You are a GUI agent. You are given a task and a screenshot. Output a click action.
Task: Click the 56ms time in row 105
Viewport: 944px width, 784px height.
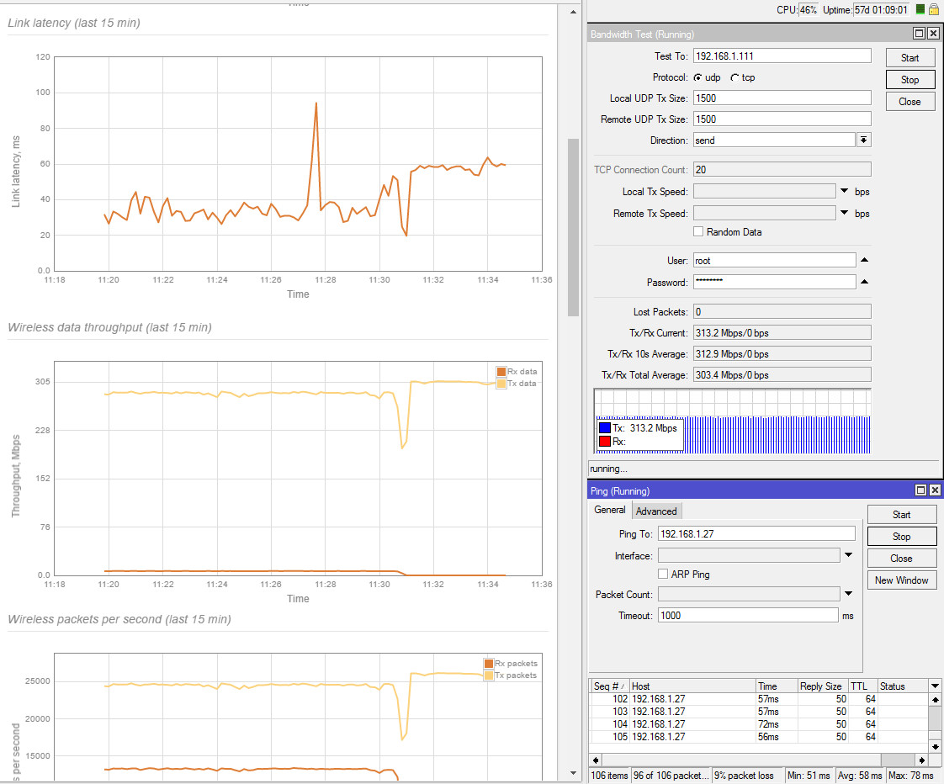768,737
